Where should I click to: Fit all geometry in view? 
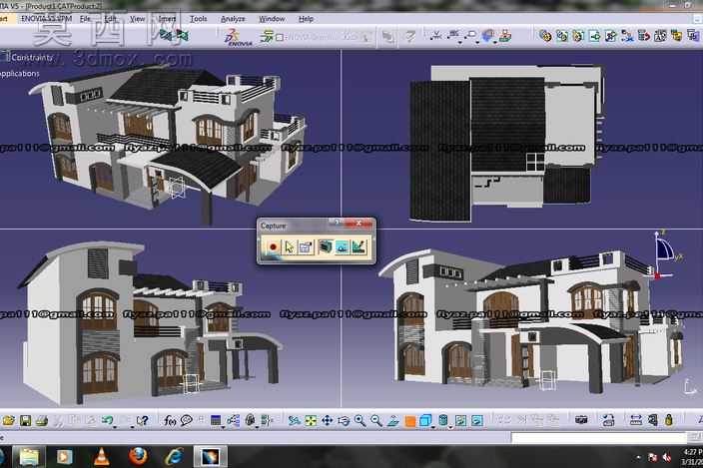coord(311,420)
